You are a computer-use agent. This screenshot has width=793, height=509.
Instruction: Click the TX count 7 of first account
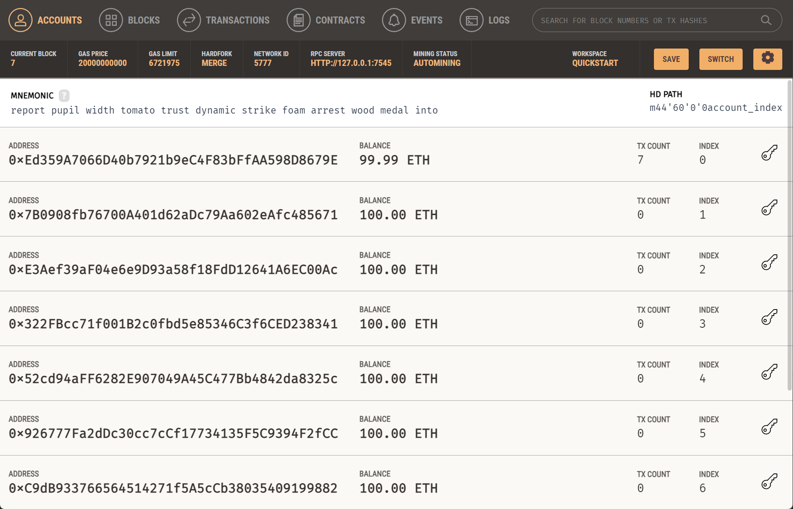pos(641,160)
